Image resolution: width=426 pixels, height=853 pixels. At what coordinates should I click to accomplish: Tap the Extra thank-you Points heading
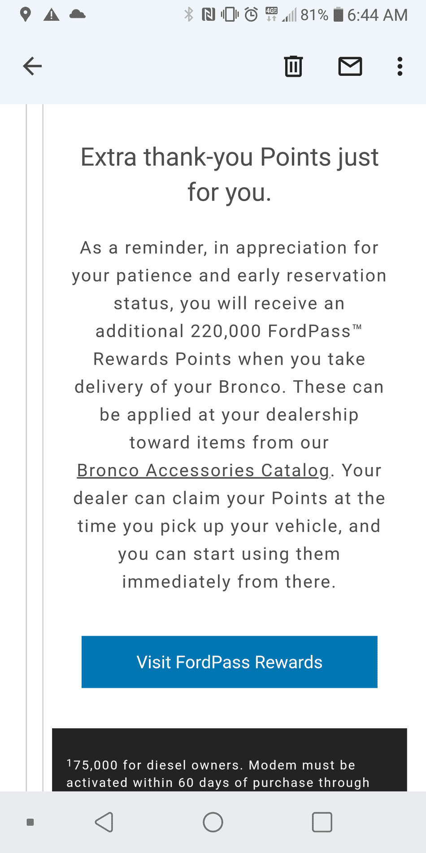pos(230,175)
